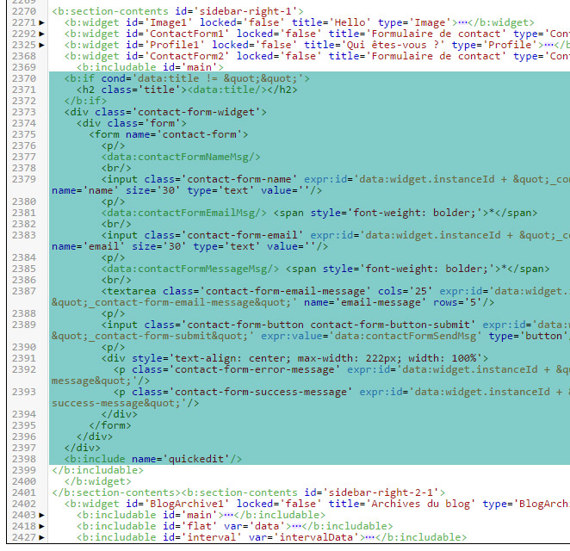Click textarea class='contact-form-email-message' text
The height and width of the screenshot is (551, 570).
(236, 292)
